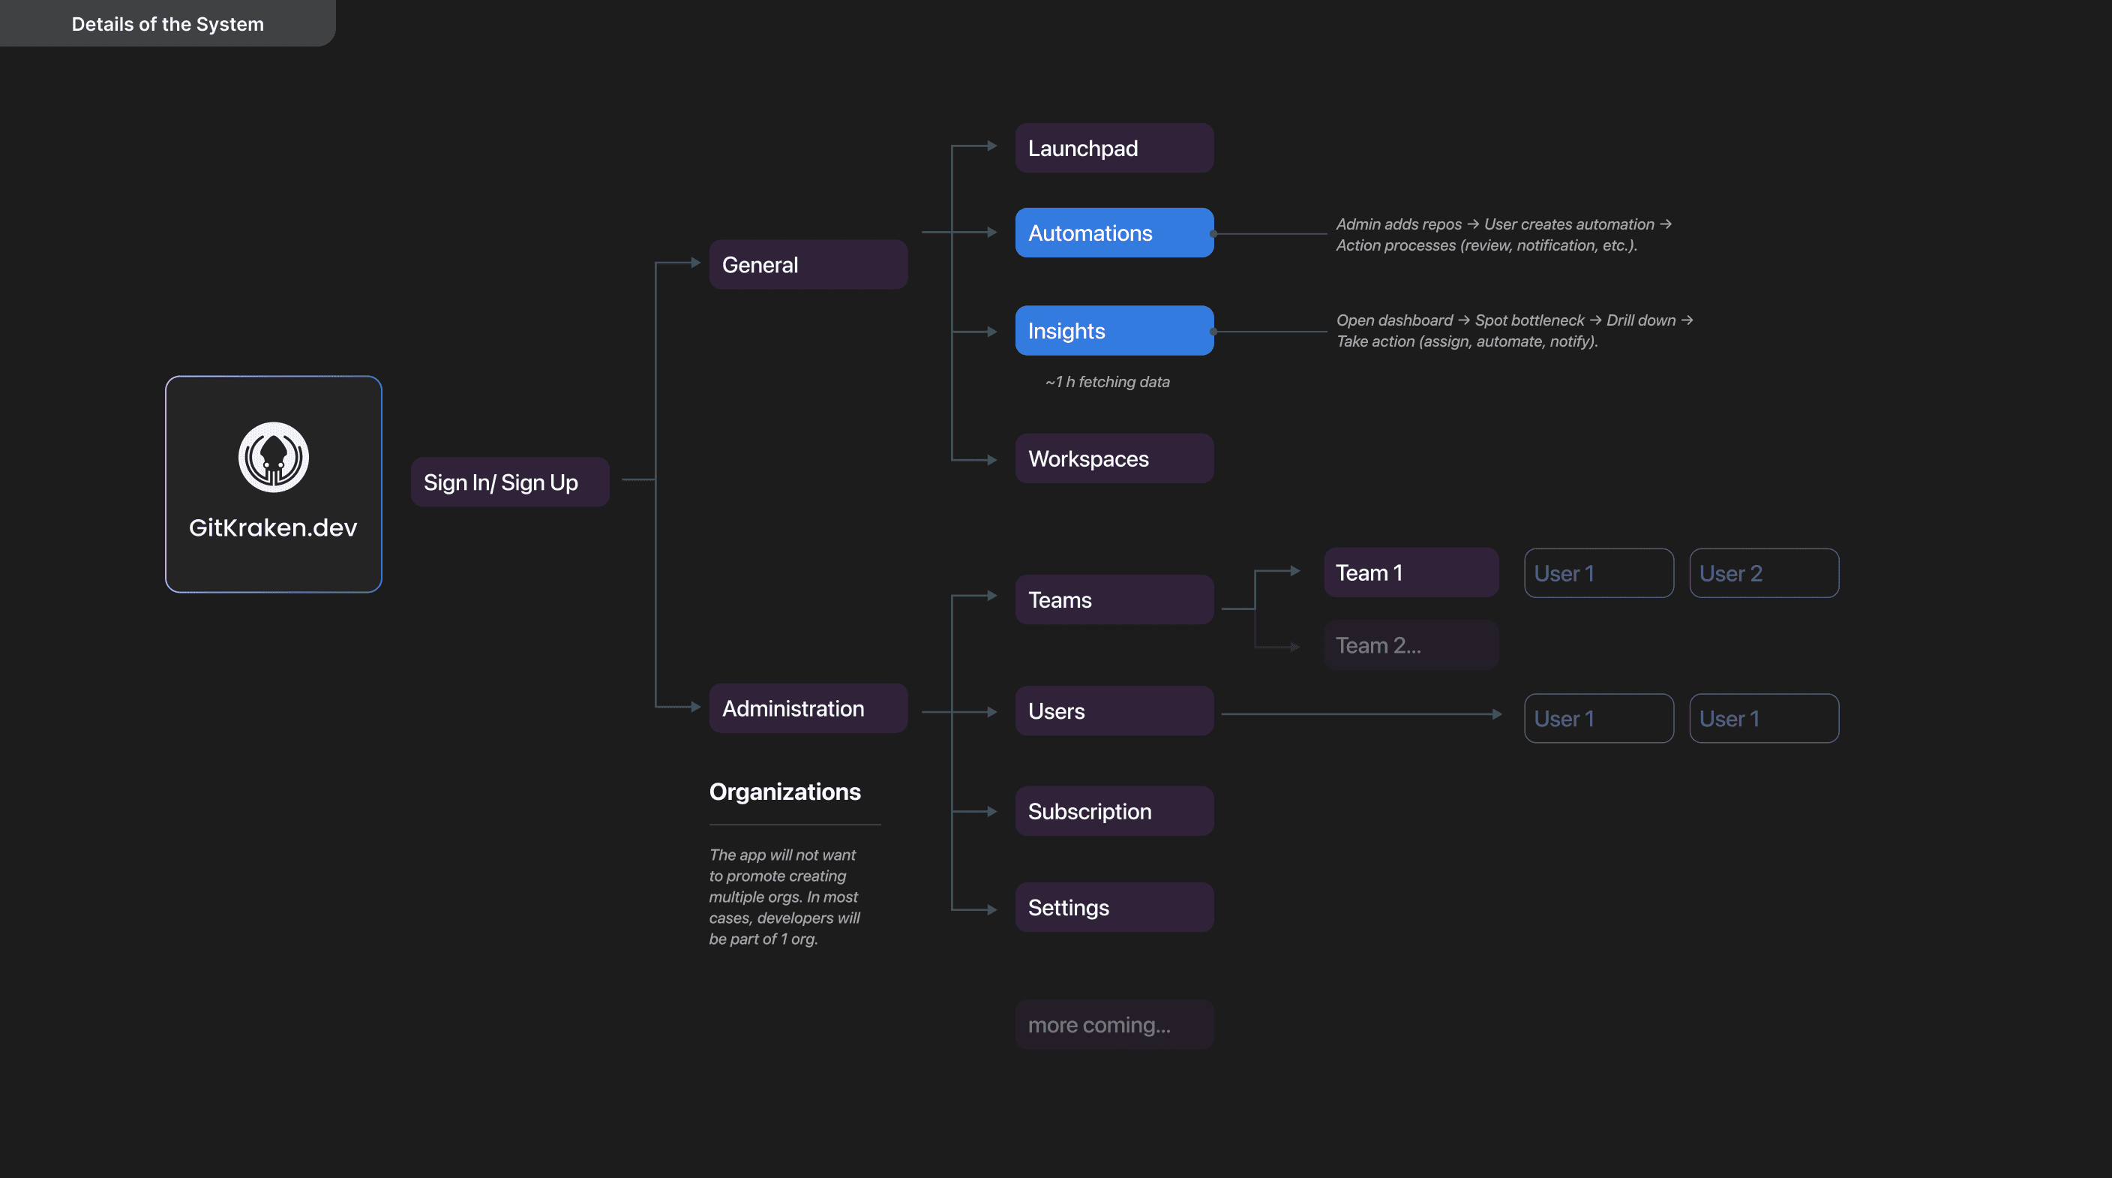Click the faded more coming... box
The width and height of the screenshot is (2112, 1178).
point(1114,1025)
